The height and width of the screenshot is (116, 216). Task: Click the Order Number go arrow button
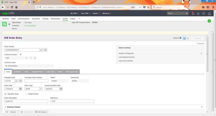pyautogui.click(x=41, y=50)
